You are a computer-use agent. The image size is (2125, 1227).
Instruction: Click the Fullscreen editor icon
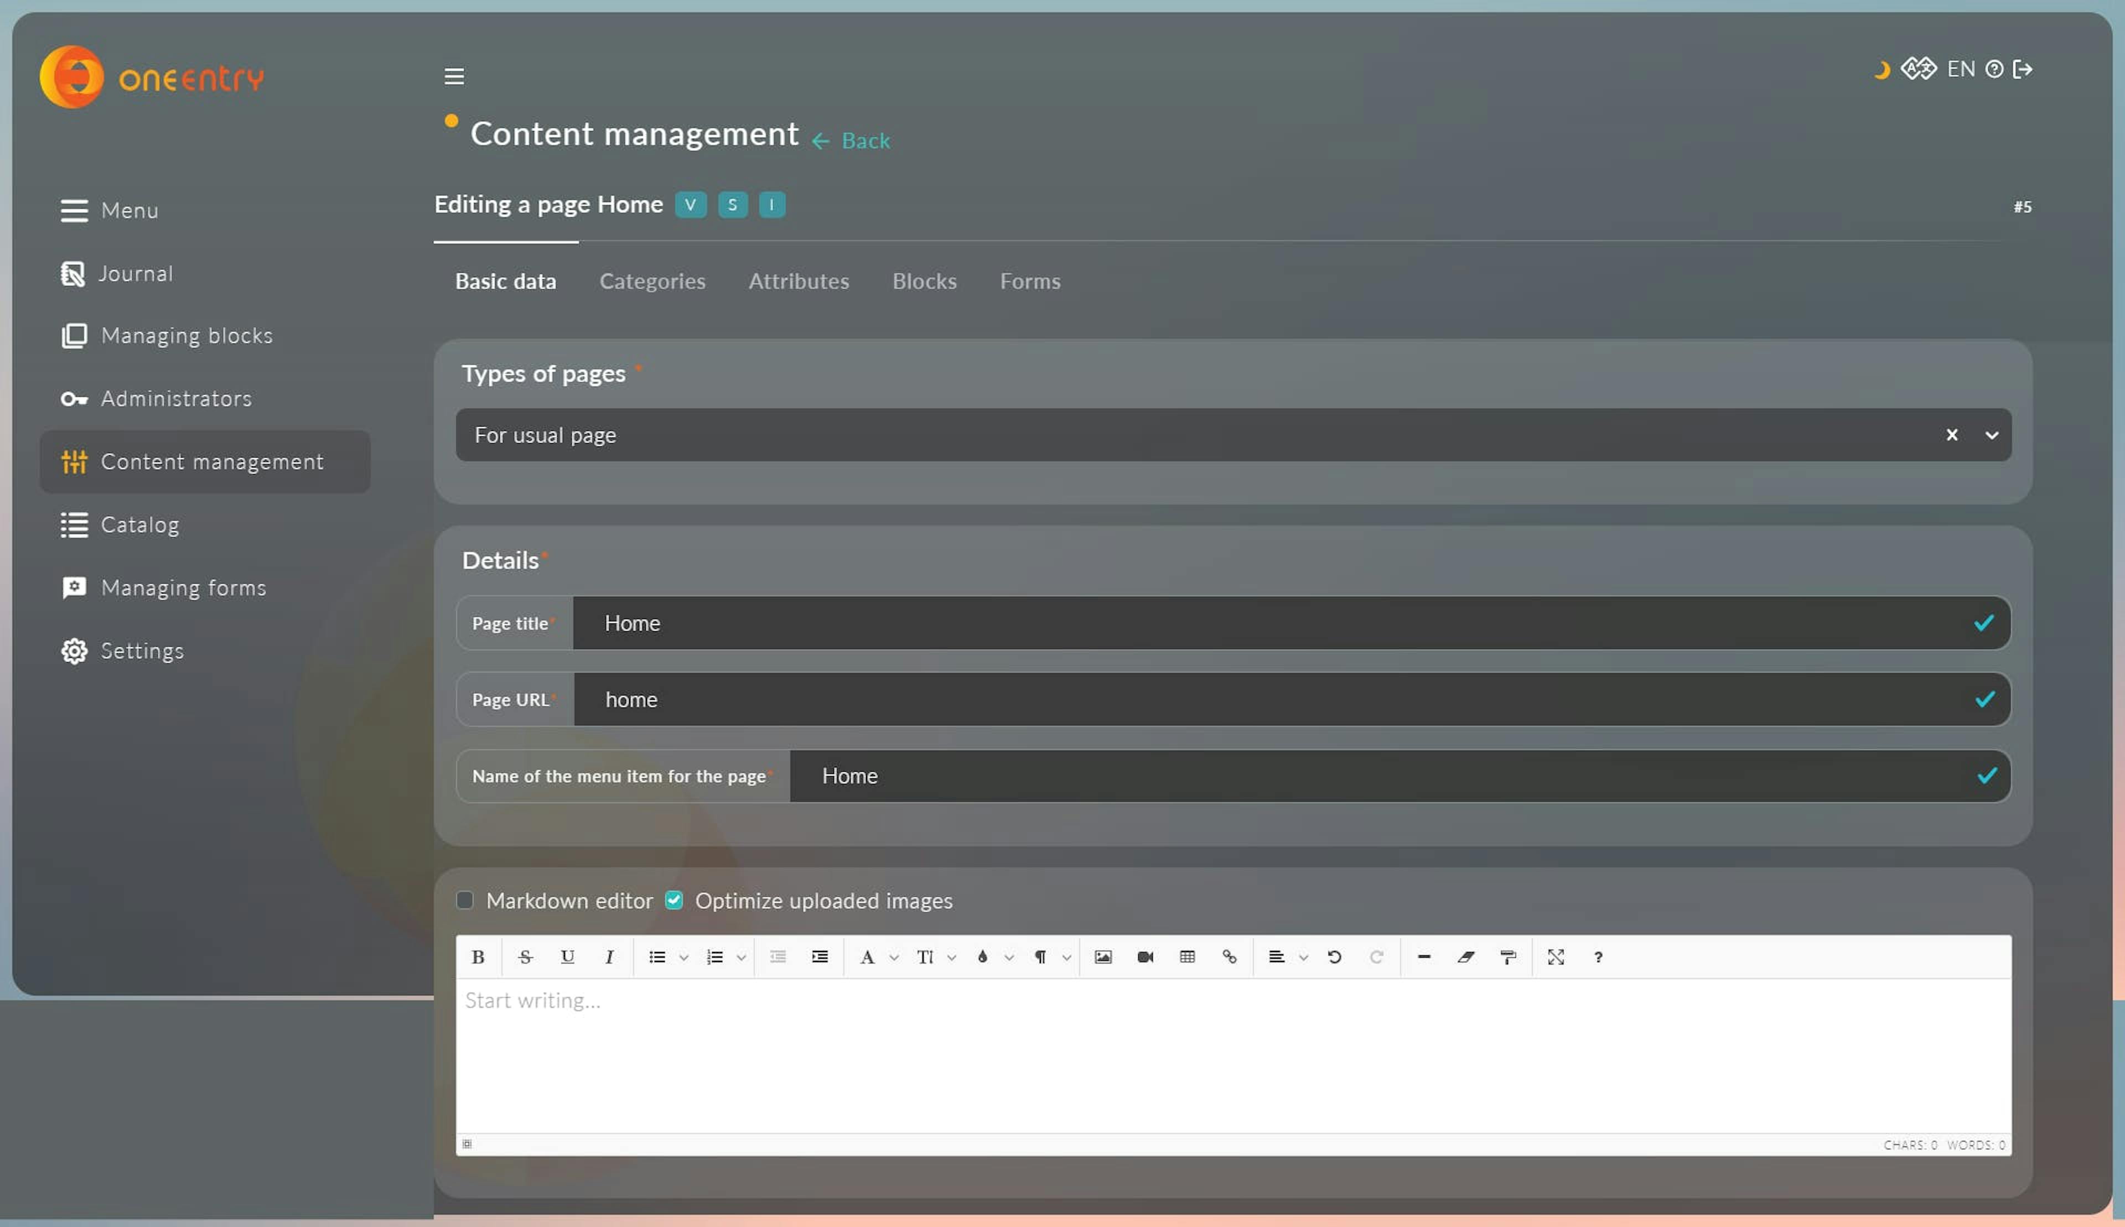[x=1556, y=957]
